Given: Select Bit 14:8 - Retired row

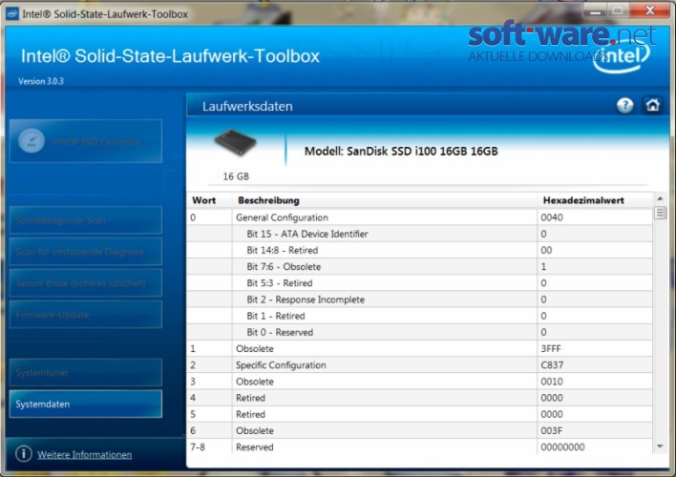Looking at the screenshot, I should [x=420, y=250].
